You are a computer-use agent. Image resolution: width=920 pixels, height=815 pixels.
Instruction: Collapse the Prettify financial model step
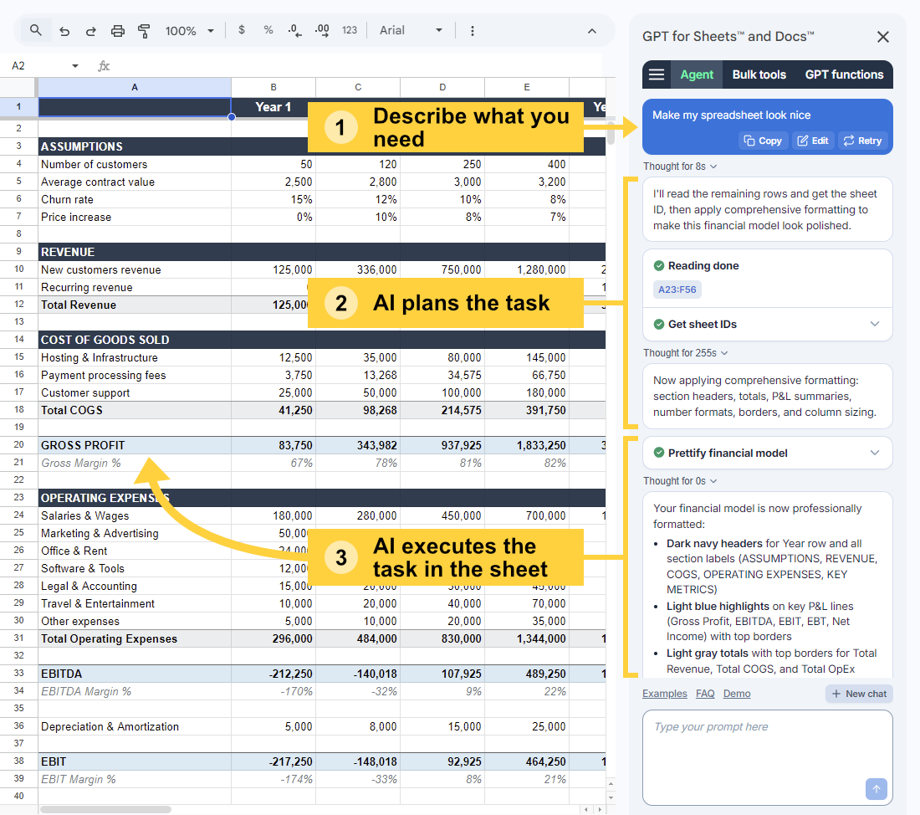tap(875, 453)
